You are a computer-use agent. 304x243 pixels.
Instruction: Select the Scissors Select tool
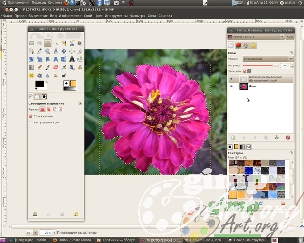click(72, 43)
